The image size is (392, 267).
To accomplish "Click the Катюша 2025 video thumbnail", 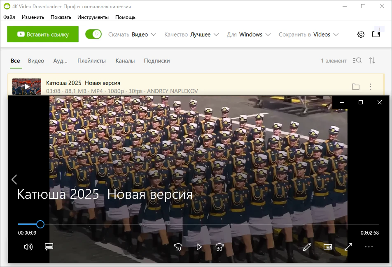I will pyautogui.click(x=27, y=87).
